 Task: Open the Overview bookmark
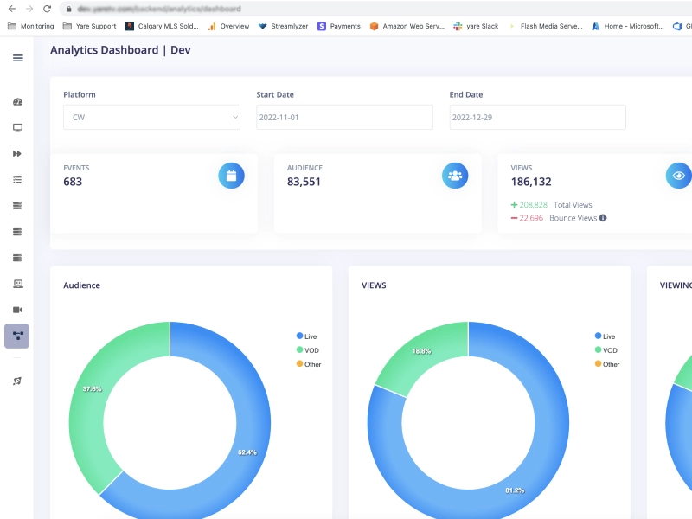(x=228, y=26)
